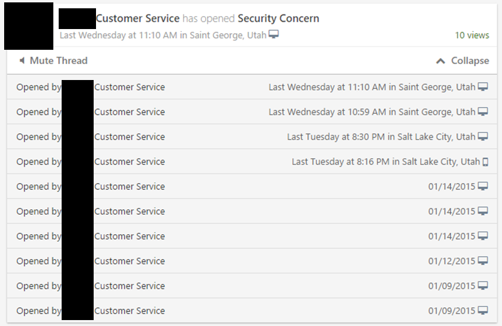The width and height of the screenshot is (502, 326).
Task: Click the desktop icon in the thread header
Action: tap(273, 35)
